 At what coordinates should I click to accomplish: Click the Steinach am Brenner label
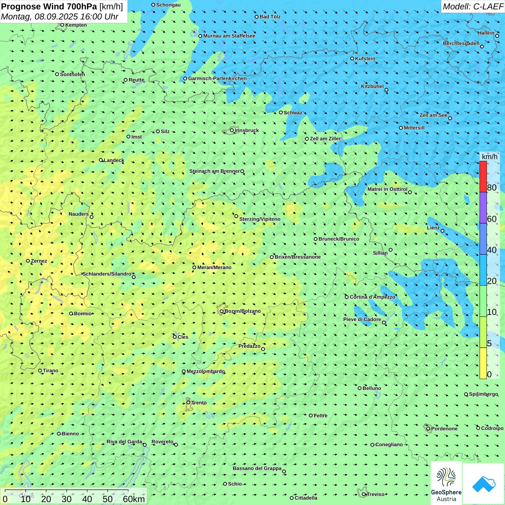(x=215, y=171)
